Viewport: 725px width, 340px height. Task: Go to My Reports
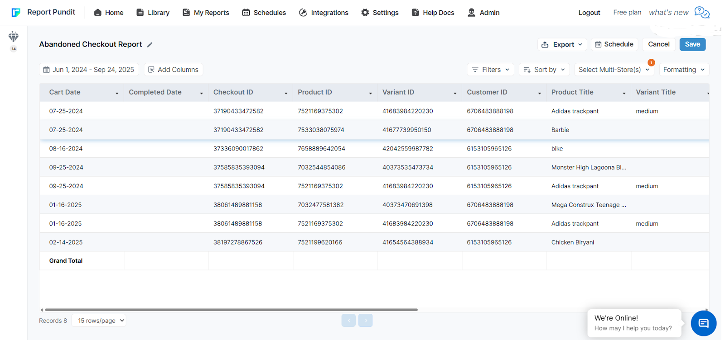pos(206,13)
